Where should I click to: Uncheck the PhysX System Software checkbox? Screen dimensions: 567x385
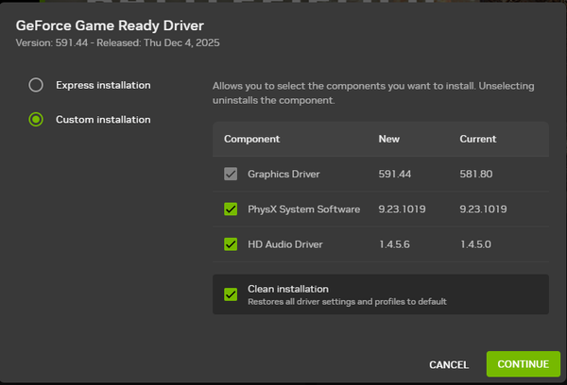click(231, 209)
